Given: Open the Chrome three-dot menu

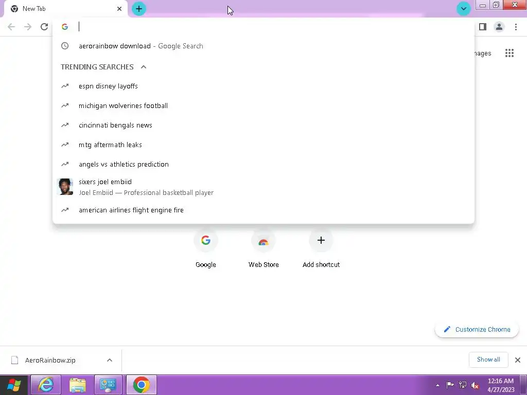Looking at the screenshot, I should [516, 27].
